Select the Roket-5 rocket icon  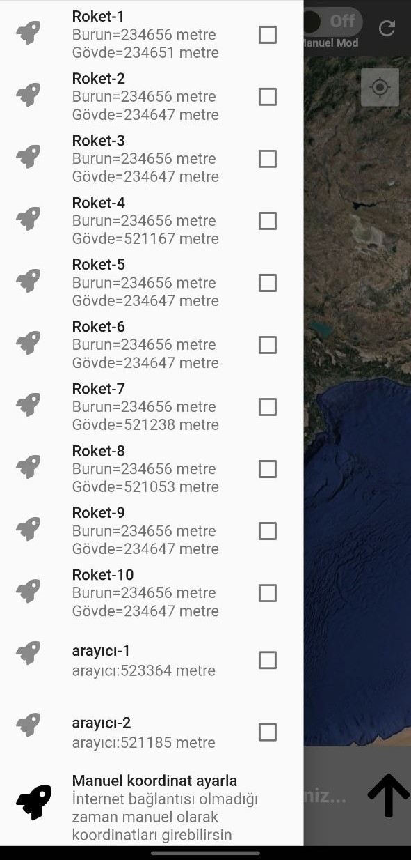click(x=28, y=280)
